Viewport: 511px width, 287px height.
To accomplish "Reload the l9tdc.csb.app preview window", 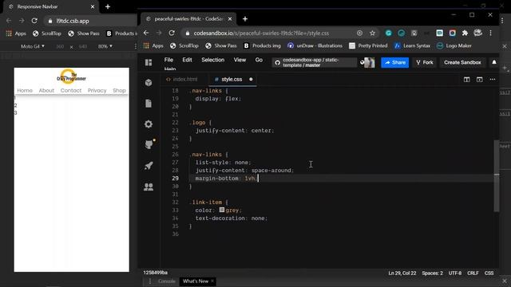I will pyautogui.click(x=34, y=21).
